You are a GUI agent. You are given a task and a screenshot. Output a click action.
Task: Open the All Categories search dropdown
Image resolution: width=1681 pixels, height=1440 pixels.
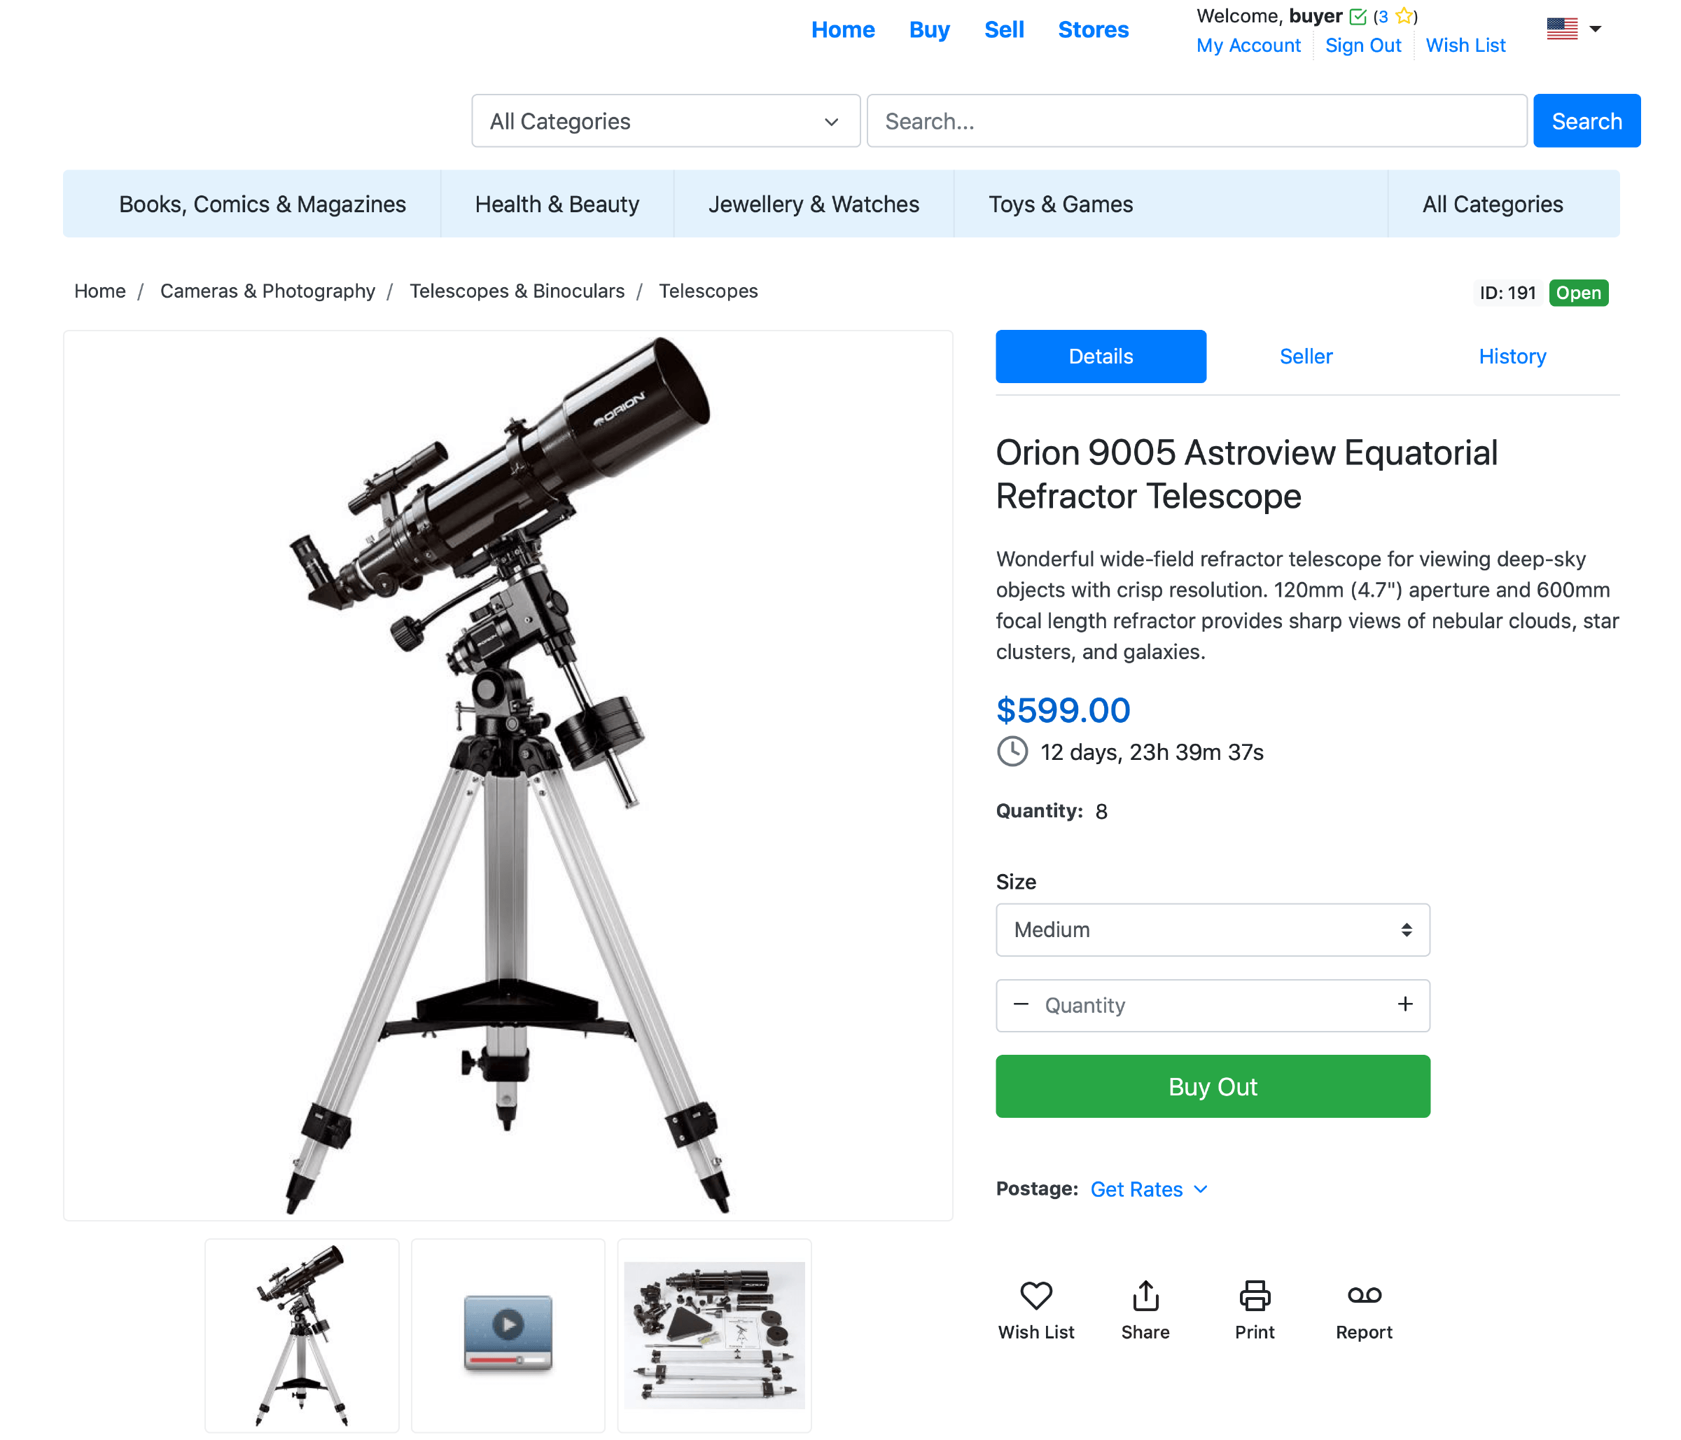[x=665, y=121]
